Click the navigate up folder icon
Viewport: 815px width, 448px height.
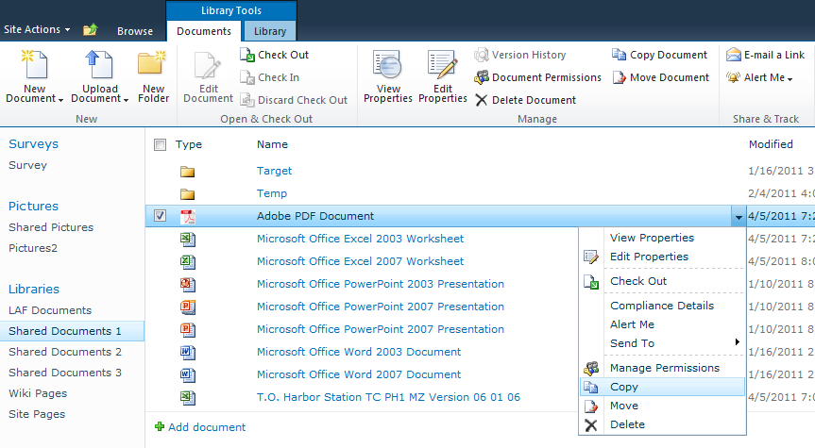pyautogui.click(x=90, y=29)
